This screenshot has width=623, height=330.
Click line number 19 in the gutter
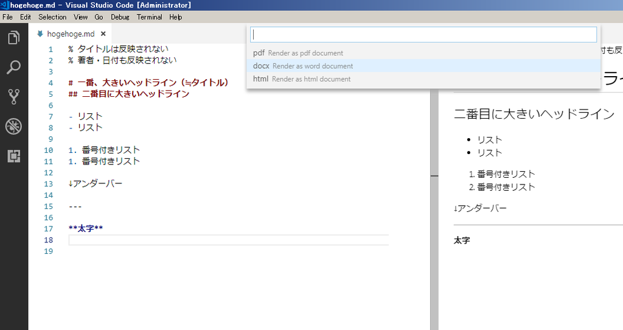(x=49, y=251)
